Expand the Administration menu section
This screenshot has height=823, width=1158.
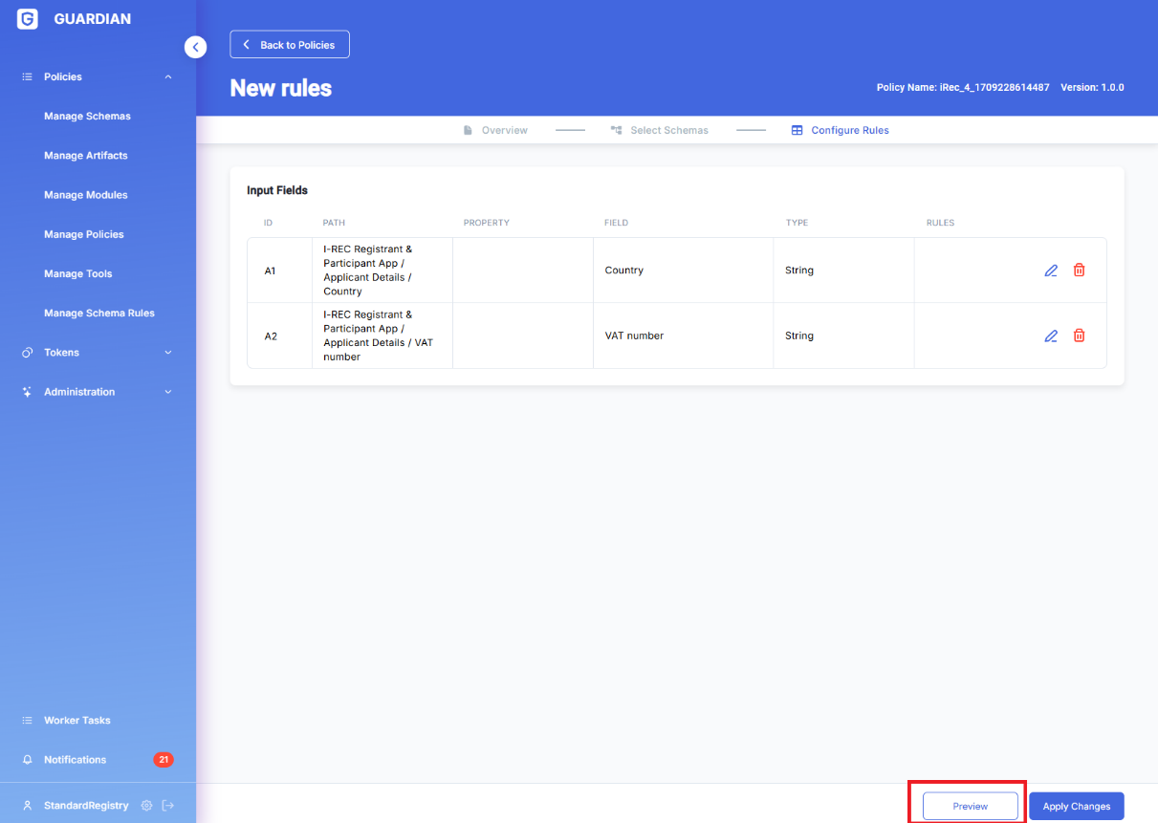(168, 392)
